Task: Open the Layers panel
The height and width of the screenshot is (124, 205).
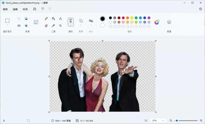Action: (169, 22)
